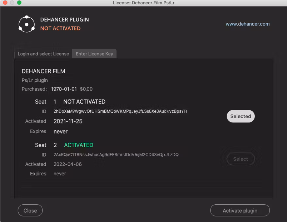Click the orange NOT ACTIVATED header status

pyautogui.click(x=60, y=28)
